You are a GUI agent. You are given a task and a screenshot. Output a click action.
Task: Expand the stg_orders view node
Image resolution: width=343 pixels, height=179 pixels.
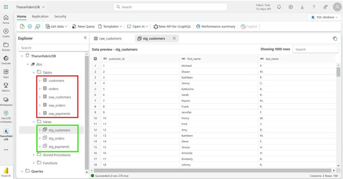[40, 138]
